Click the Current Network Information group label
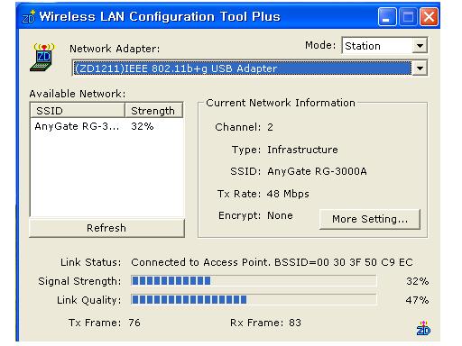Image resolution: width=462 pixels, height=346 pixels. (281, 103)
